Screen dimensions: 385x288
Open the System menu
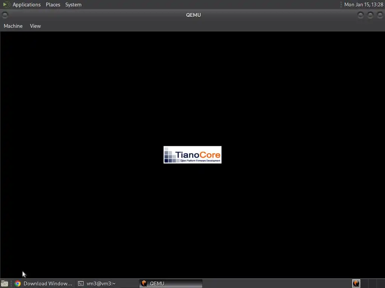pyautogui.click(x=73, y=4)
